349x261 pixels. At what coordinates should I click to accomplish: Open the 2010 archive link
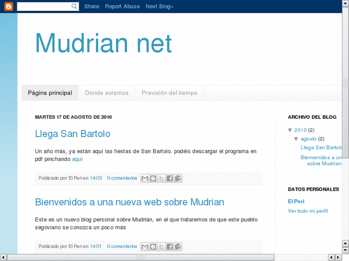[301, 130]
